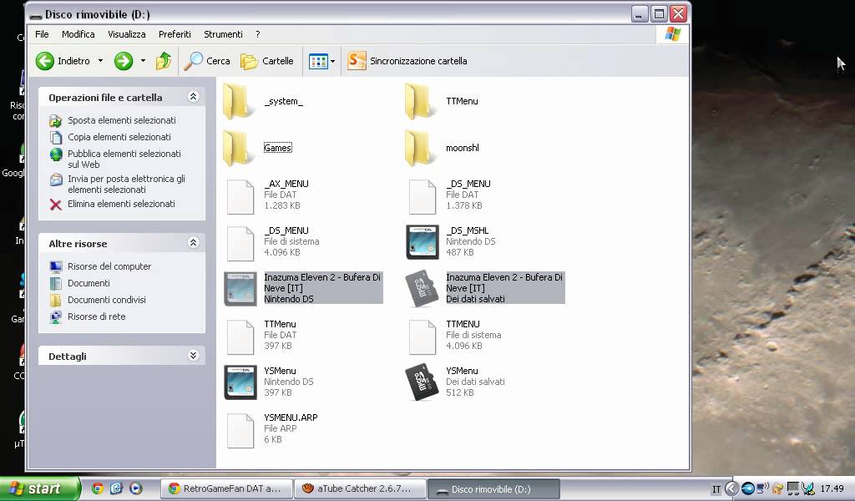Click the taskbar clock 17.49
This screenshot has width=855, height=501.
tap(832, 488)
